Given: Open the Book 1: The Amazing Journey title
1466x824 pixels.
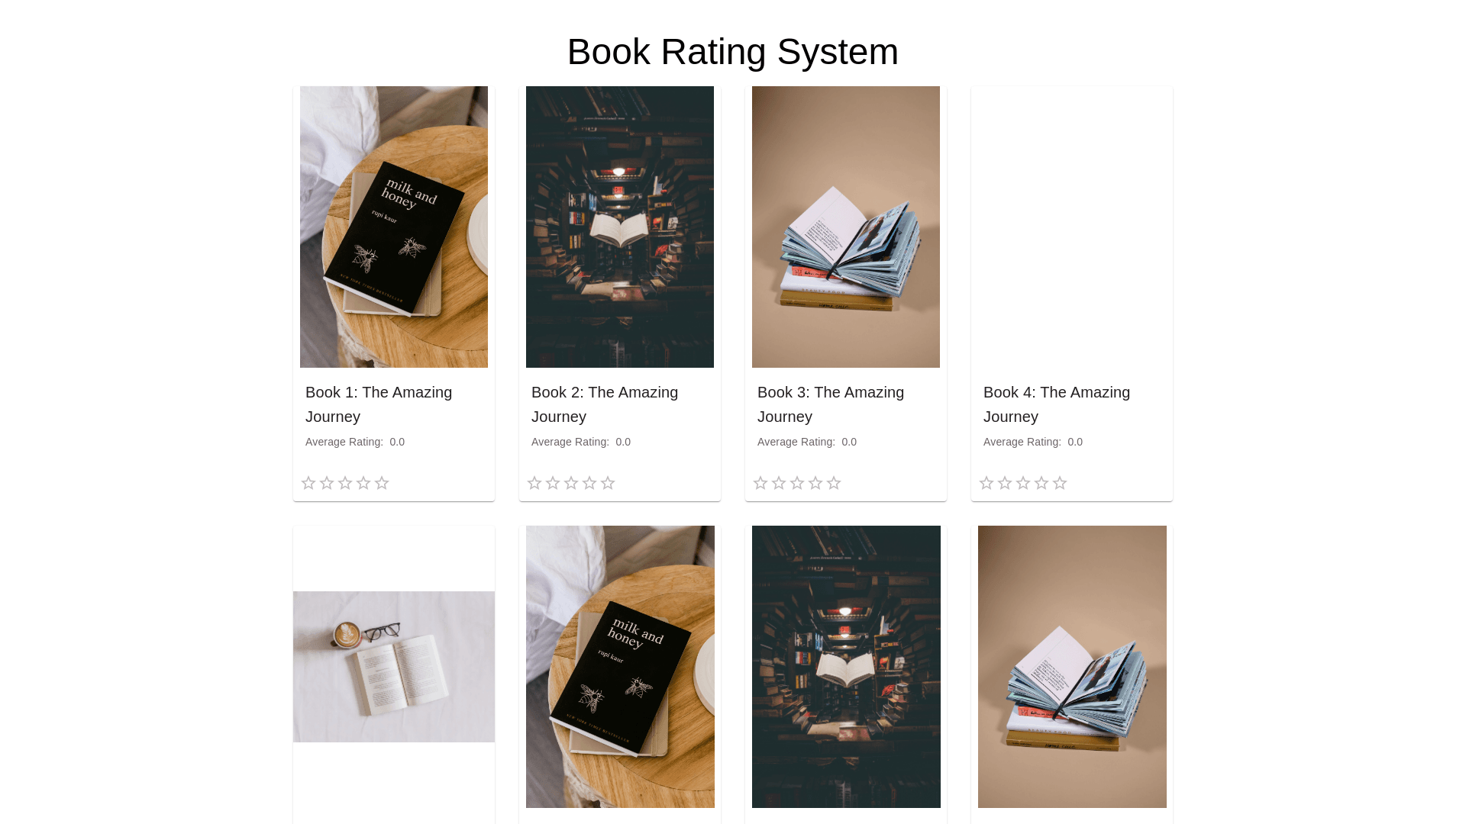Looking at the screenshot, I should pyautogui.click(x=379, y=404).
